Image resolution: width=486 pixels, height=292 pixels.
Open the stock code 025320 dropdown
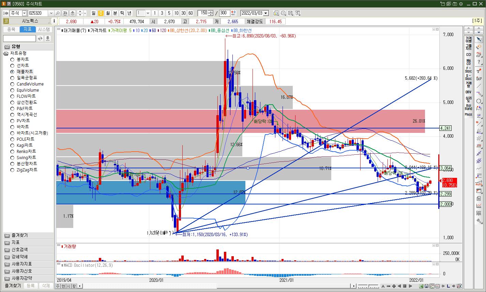(x=51, y=13)
